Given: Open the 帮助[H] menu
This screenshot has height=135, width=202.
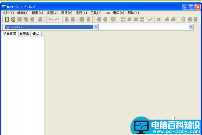Looking at the screenshot, I should point(133,13).
